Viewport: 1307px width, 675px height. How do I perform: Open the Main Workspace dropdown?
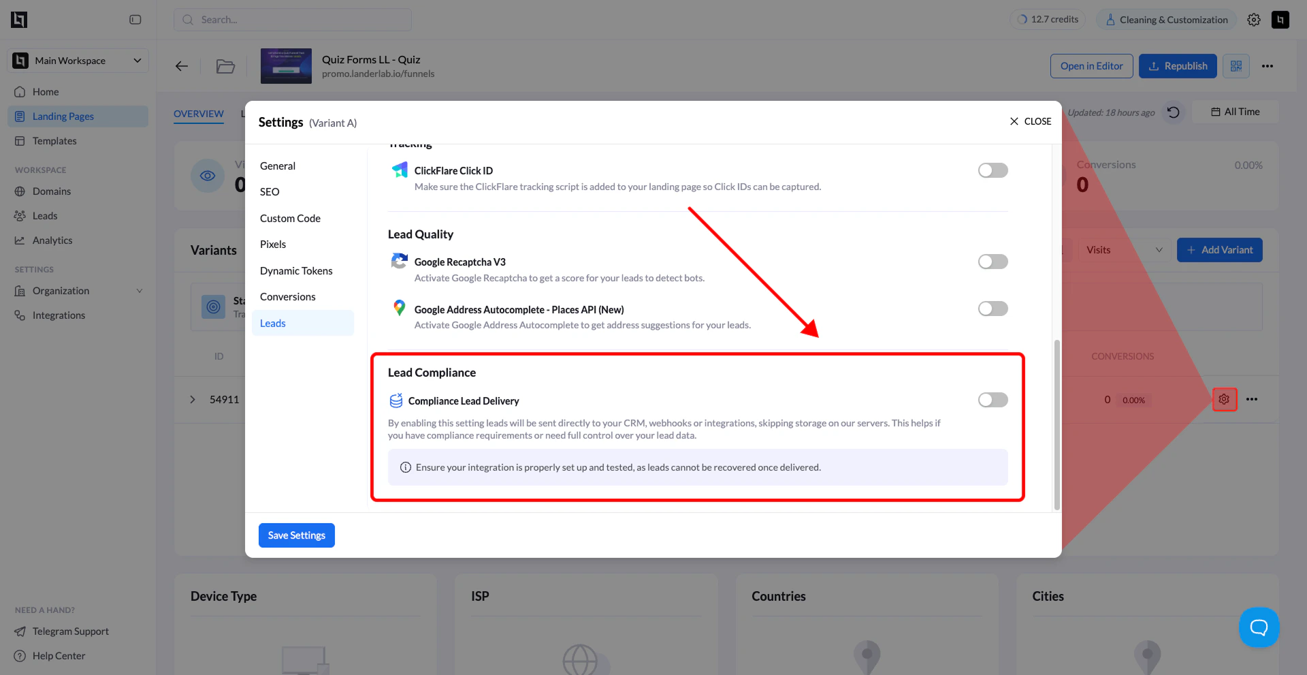click(78, 61)
